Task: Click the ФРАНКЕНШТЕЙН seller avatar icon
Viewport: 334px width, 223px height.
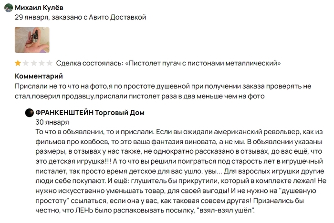Action: [30, 113]
